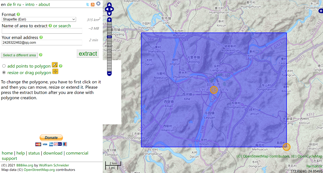Click help icon beside Name of area
This screenshot has width=323, height=173.
coord(50,26)
